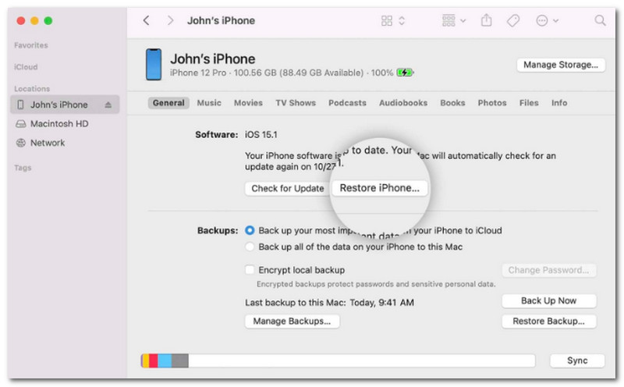624x387 pixels.
Task: Click Back Up Now button
Action: (549, 300)
